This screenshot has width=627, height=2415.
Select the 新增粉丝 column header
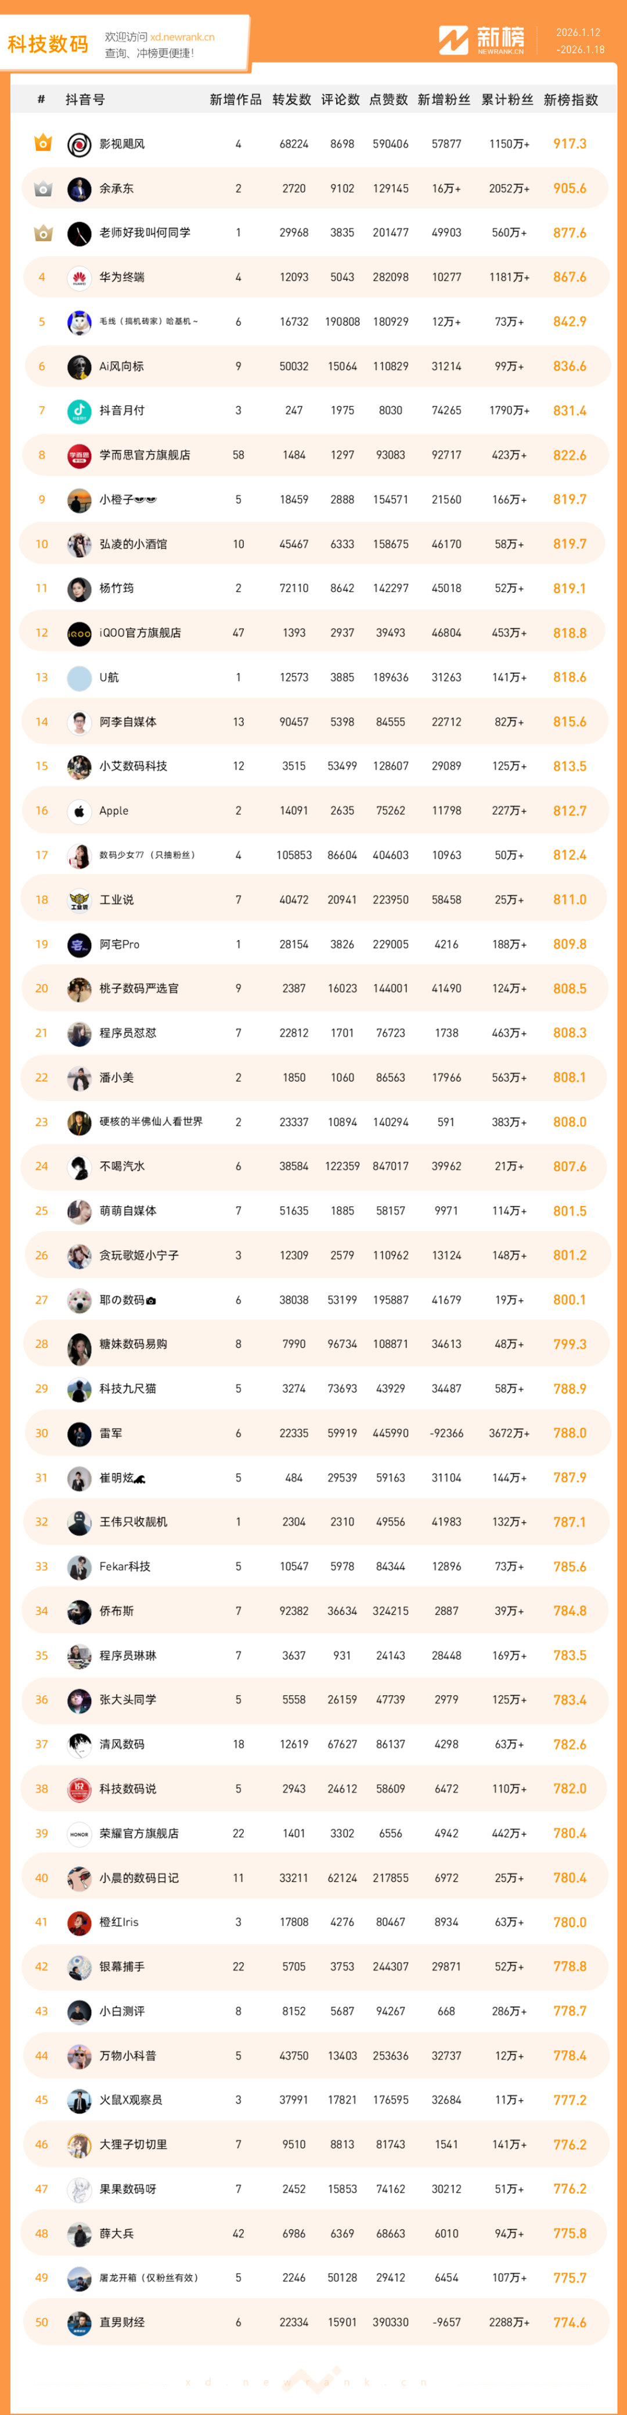(x=444, y=101)
